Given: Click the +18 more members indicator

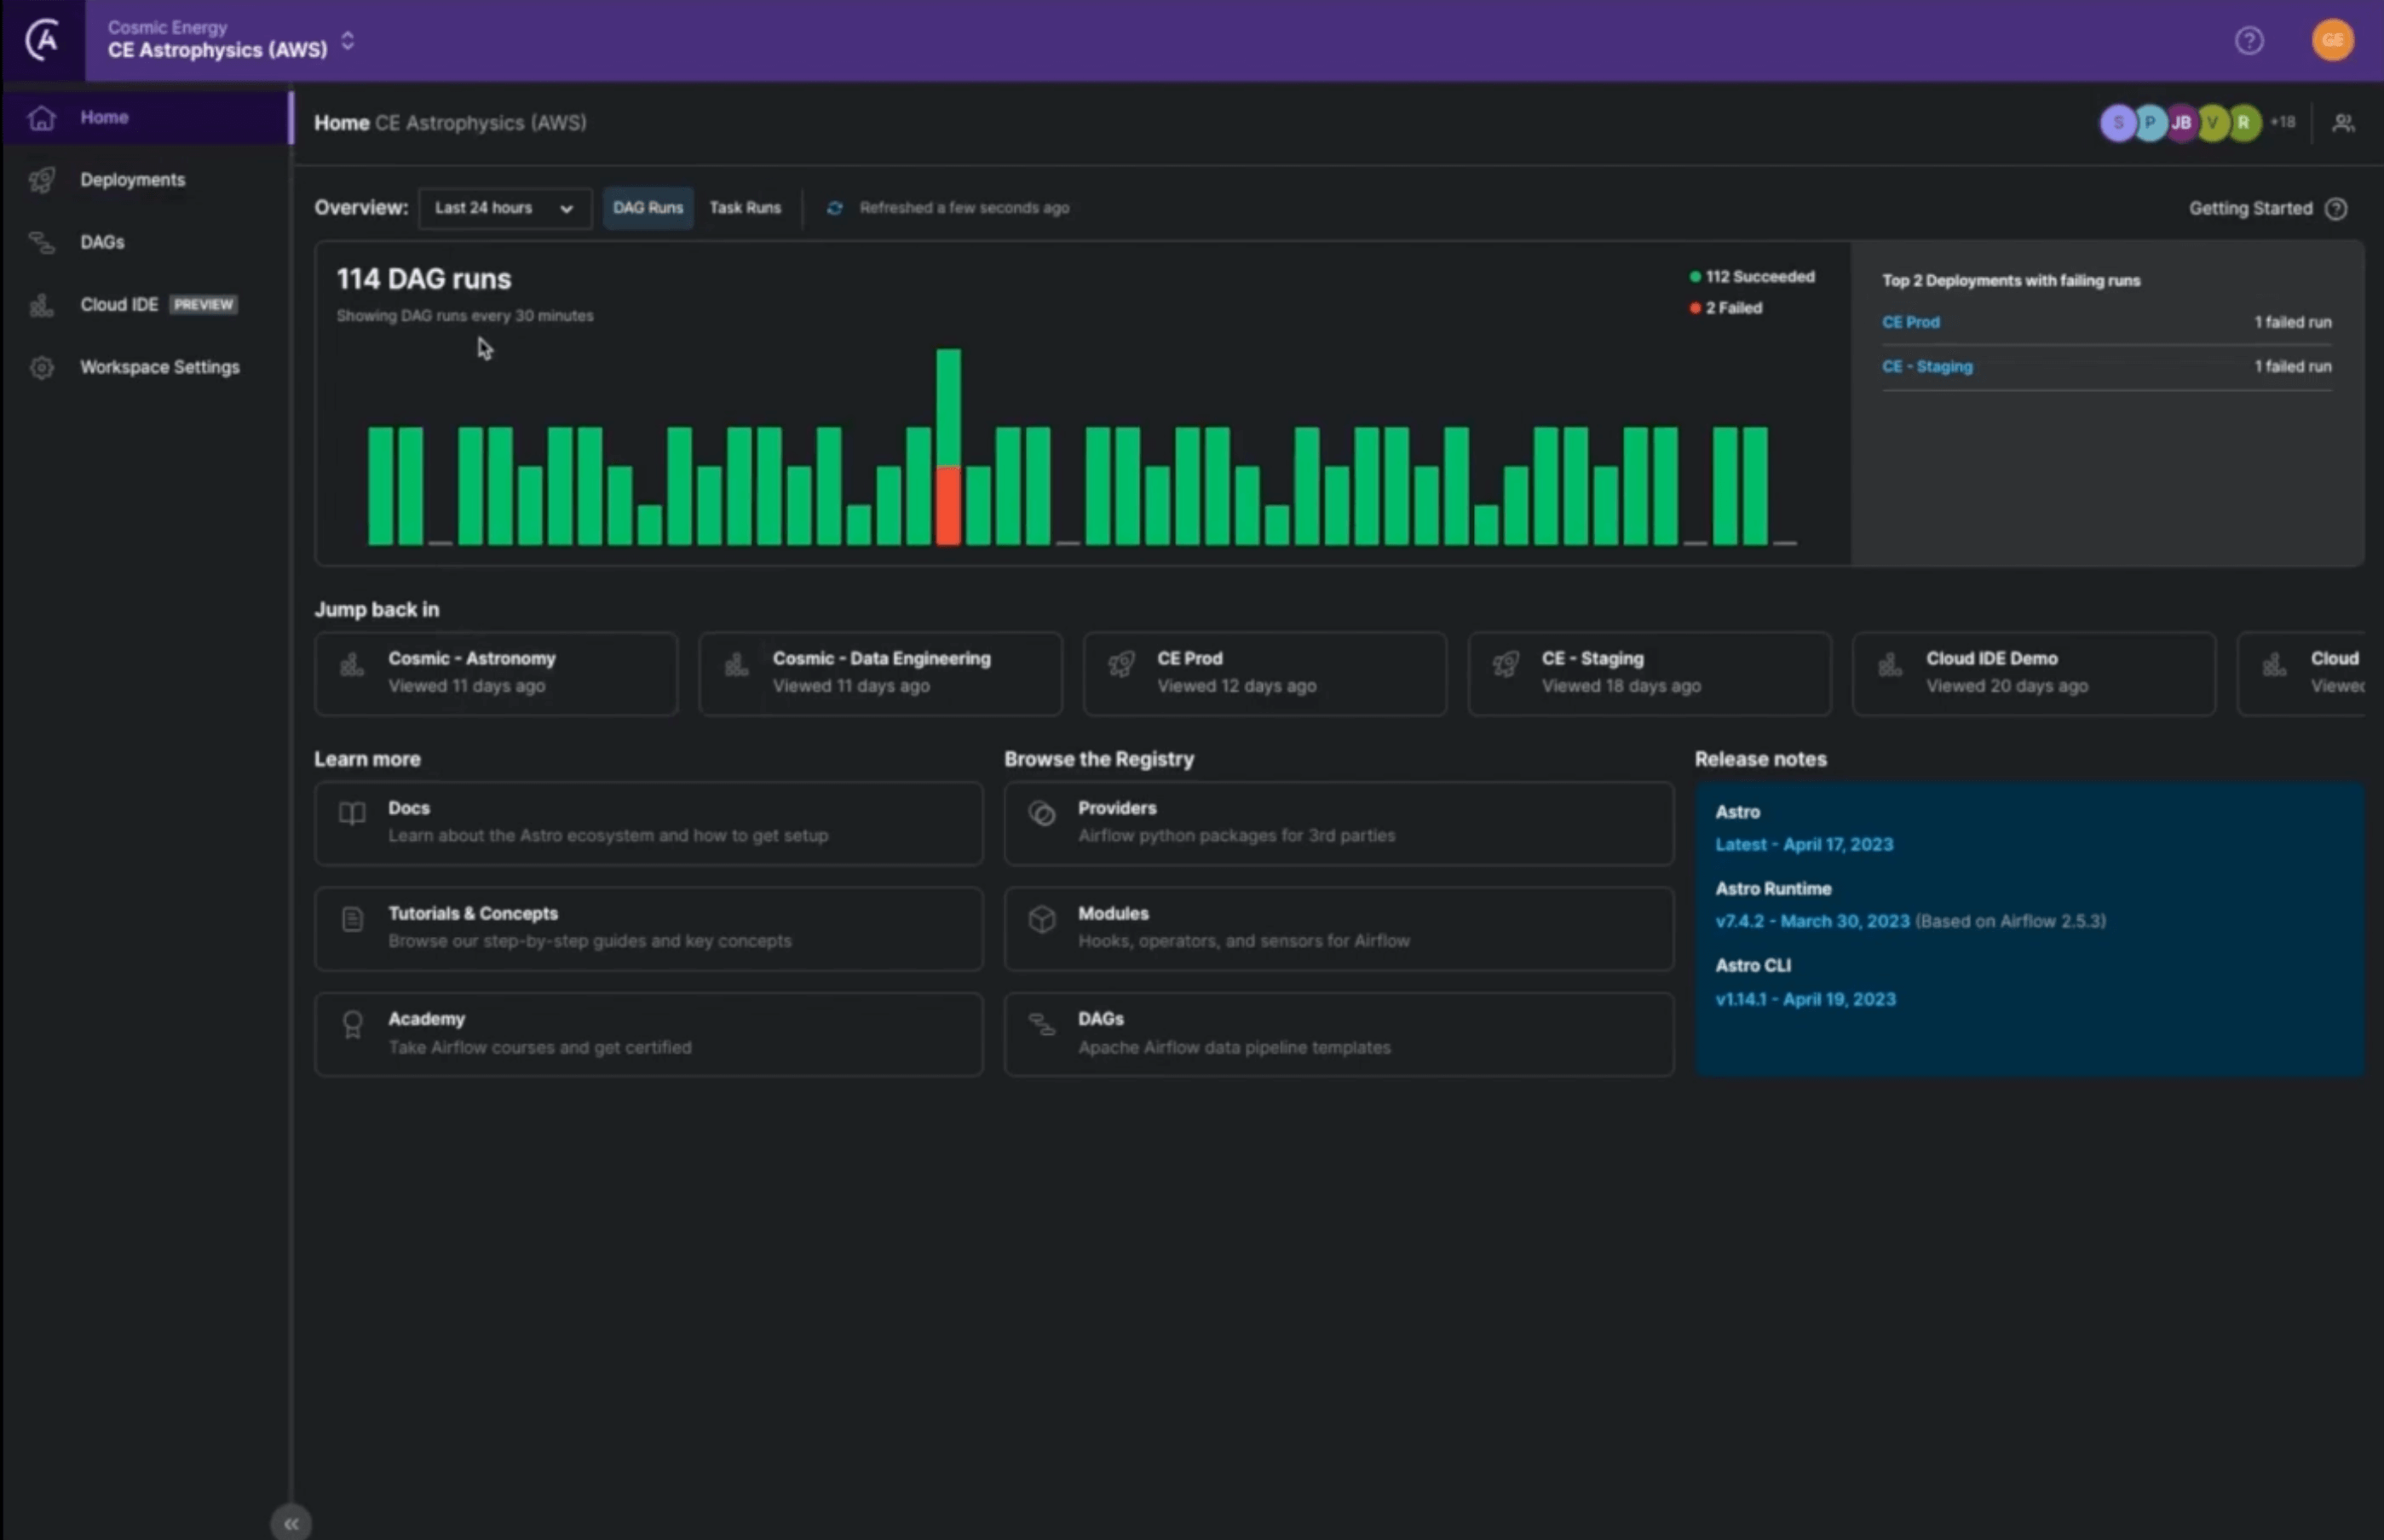Looking at the screenshot, I should click(2282, 122).
